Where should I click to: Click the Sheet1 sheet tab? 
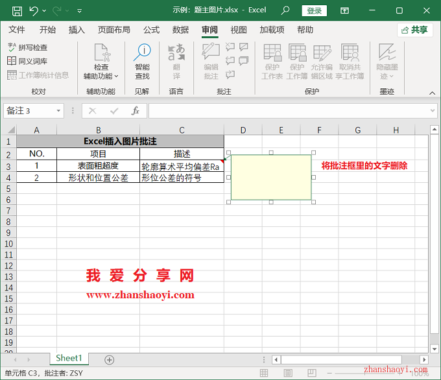pos(69,358)
